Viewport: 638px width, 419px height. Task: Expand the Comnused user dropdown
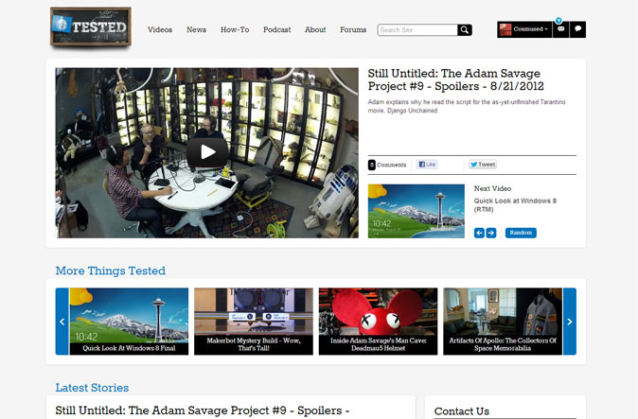tap(531, 29)
